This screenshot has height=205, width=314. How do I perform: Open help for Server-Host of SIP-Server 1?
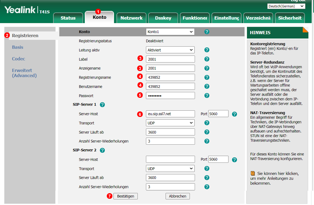point(234,114)
